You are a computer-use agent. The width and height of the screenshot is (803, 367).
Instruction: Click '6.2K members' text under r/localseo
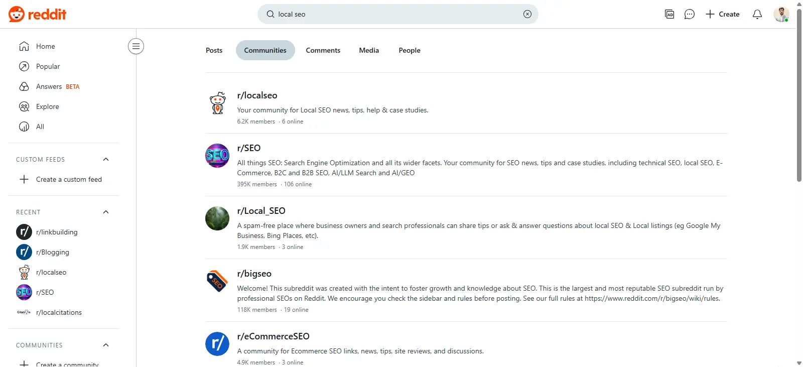click(256, 121)
